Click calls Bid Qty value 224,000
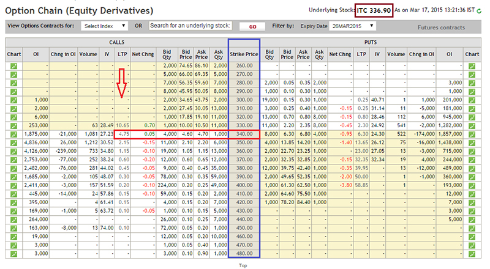The width and height of the screenshot is (490, 269). coord(166,185)
